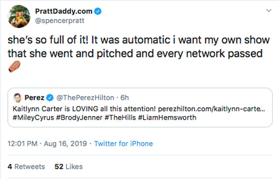Open the #TheHills hashtag
This screenshot has height=179, width=279.
(x=120, y=118)
